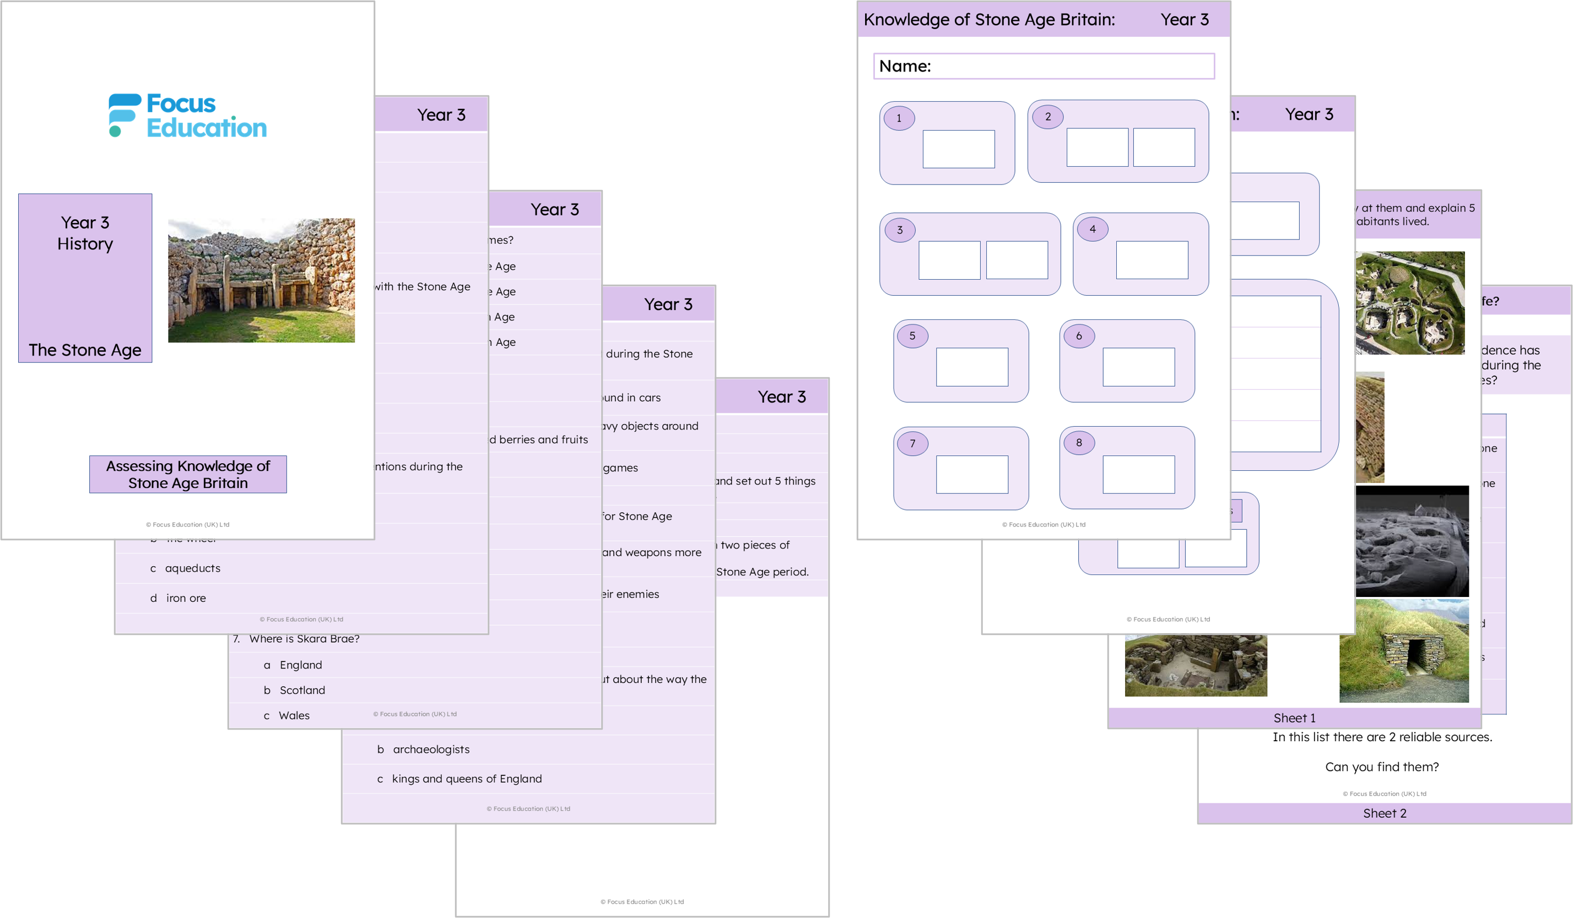Click question '7. Where is Skara Brae?'
This screenshot has height=918, width=1573.
[296, 639]
